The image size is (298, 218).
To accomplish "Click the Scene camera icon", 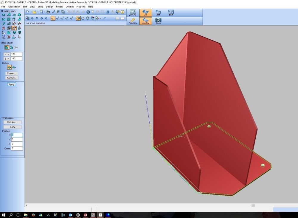I will (158, 21).
